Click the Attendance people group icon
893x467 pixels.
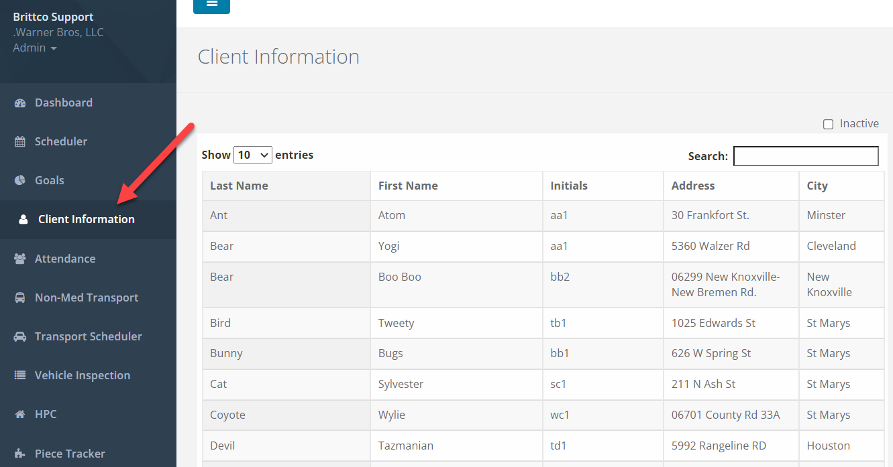[20, 259]
